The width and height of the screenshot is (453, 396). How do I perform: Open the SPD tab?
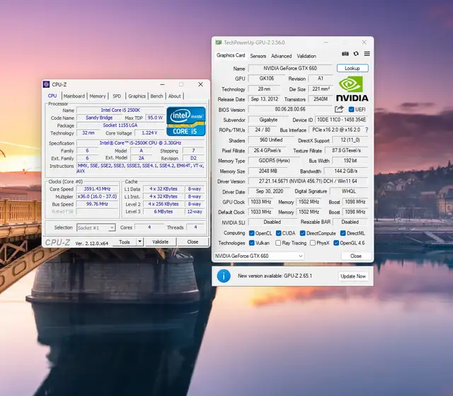pyautogui.click(x=117, y=96)
